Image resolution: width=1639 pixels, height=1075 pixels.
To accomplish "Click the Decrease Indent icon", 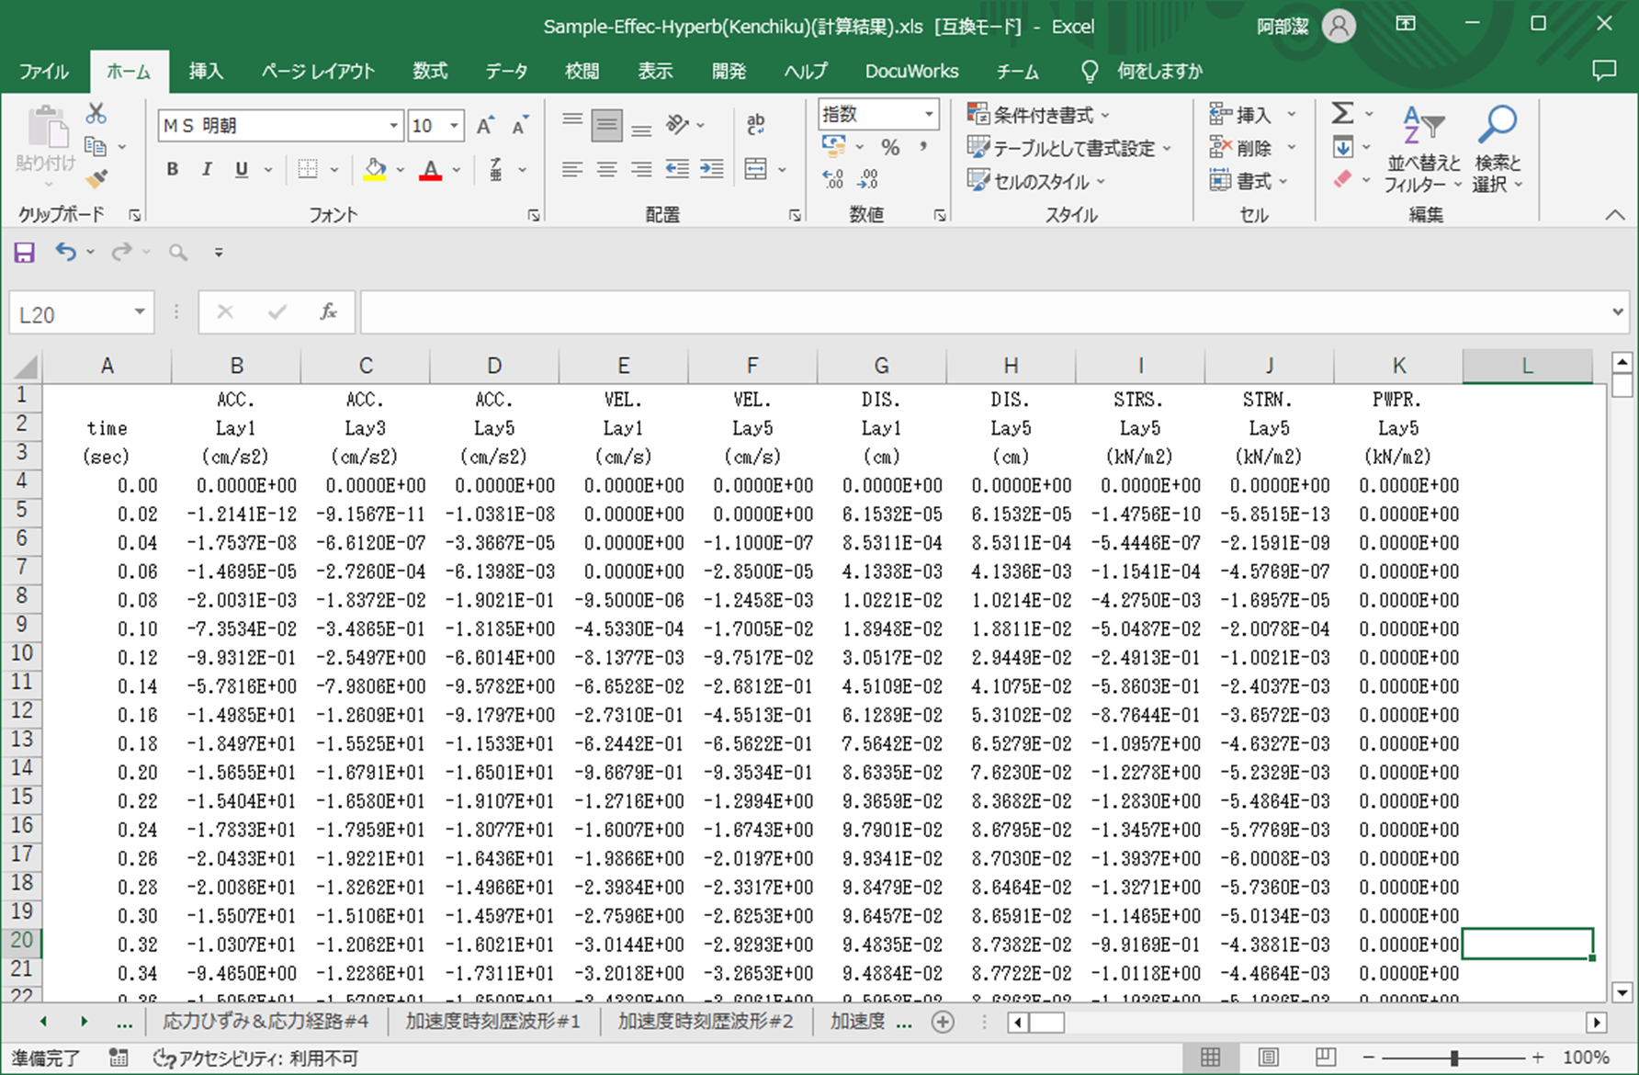I will pos(677,169).
